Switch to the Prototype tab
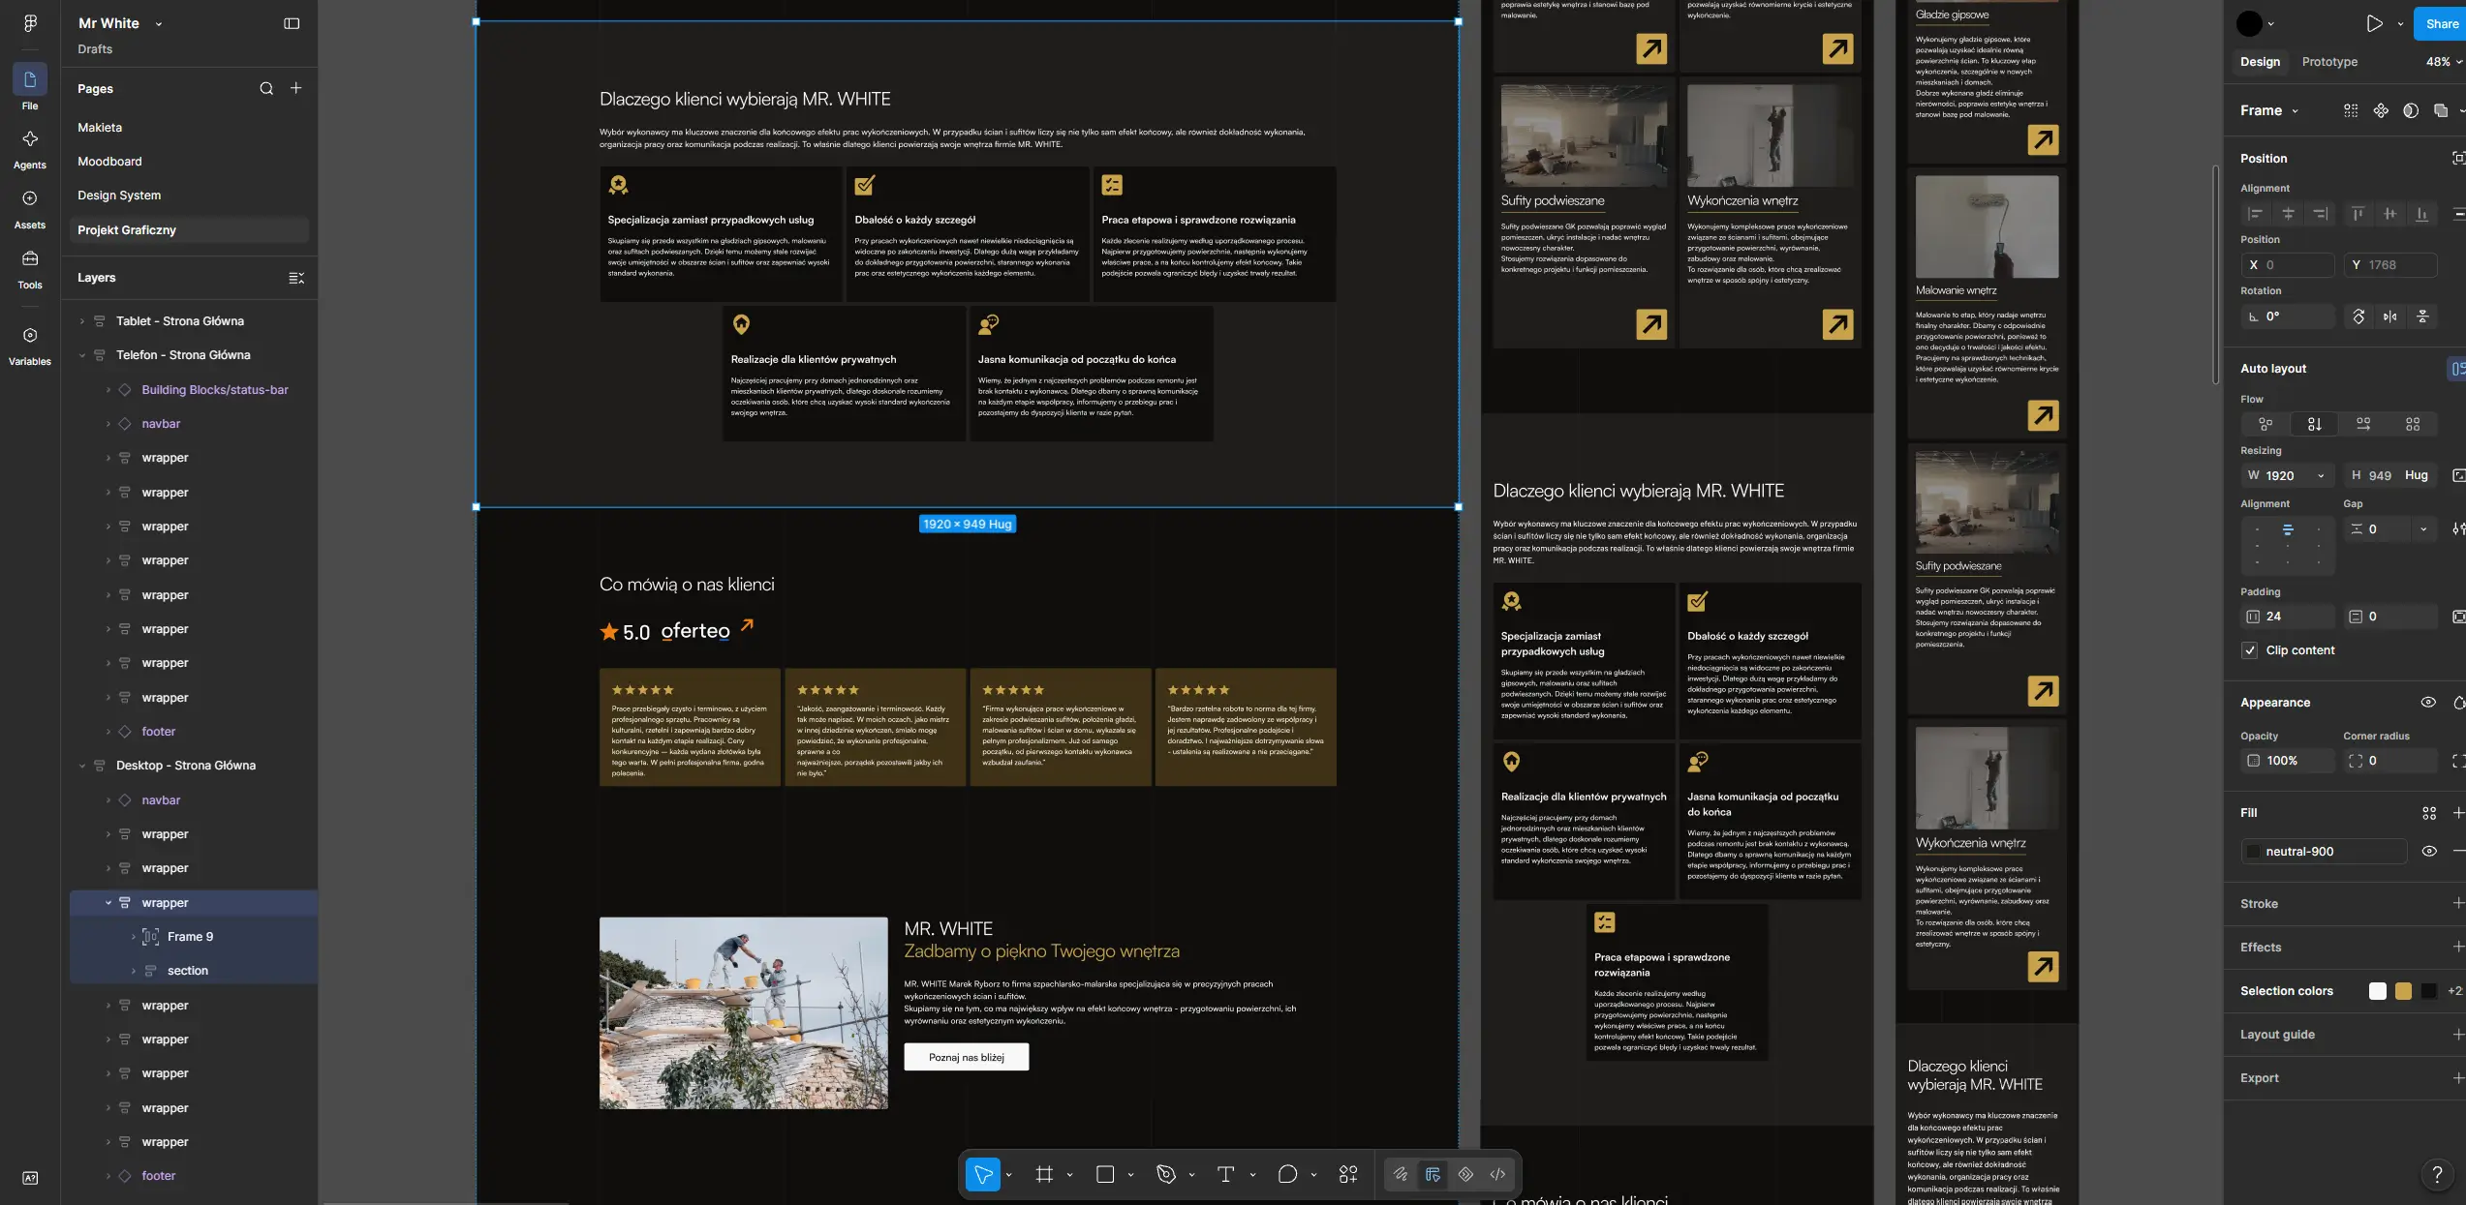The width and height of the screenshot is (2466, 1205). [x=2329, y=62]
